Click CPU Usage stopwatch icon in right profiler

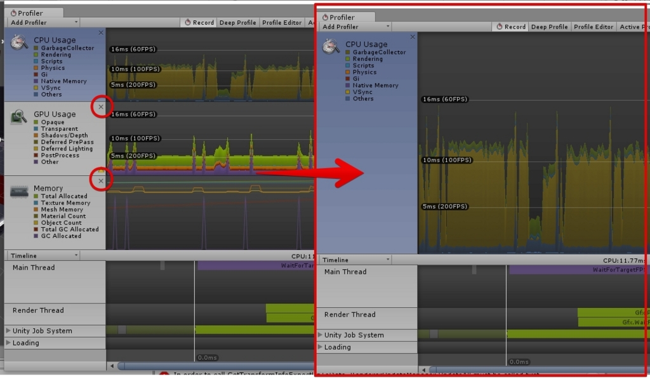coord(331,46)
